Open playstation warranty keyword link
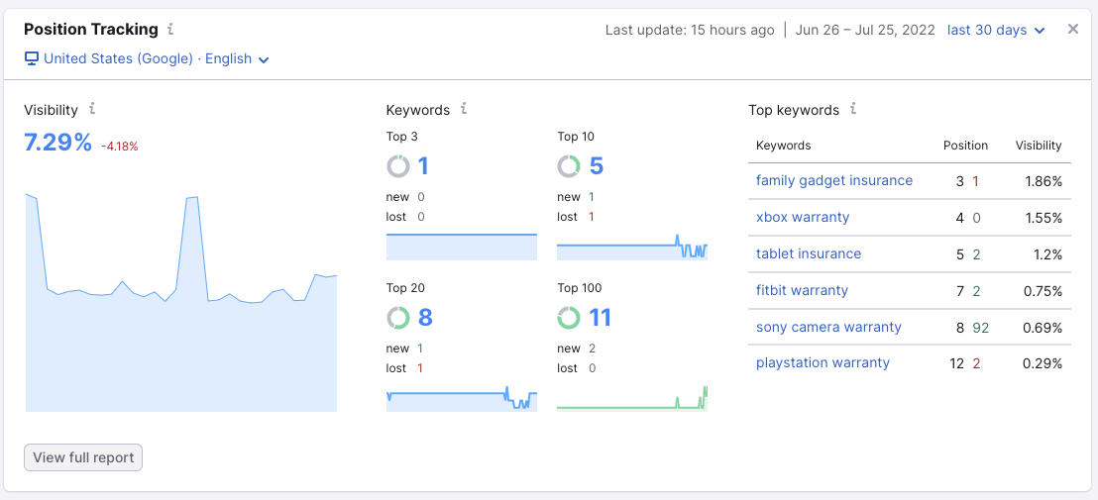1098x500 pixels. point(823,363)
